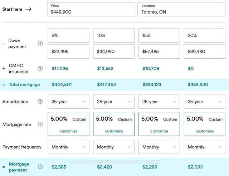
Task: Click the Down payment help icon
Action: pos(40,44)
